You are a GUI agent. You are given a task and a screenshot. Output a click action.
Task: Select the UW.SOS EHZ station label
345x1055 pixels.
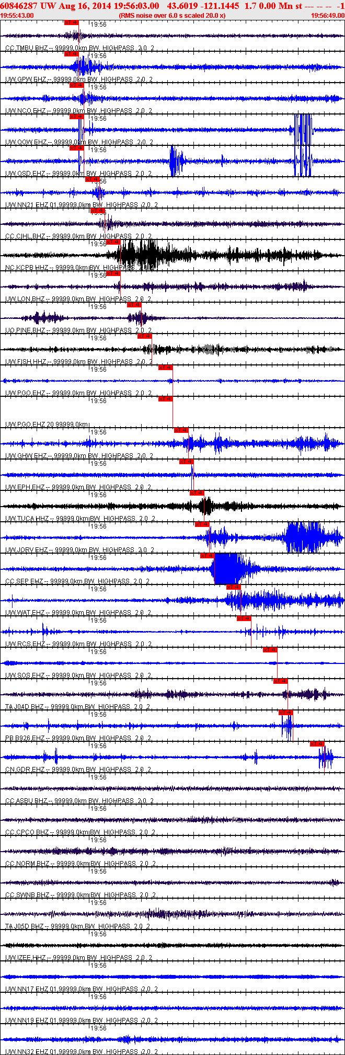click(78, 675)
